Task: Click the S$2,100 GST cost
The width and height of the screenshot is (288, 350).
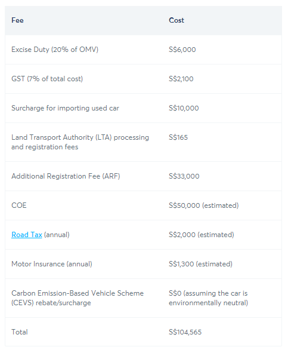Action: [x=181, y=79]
